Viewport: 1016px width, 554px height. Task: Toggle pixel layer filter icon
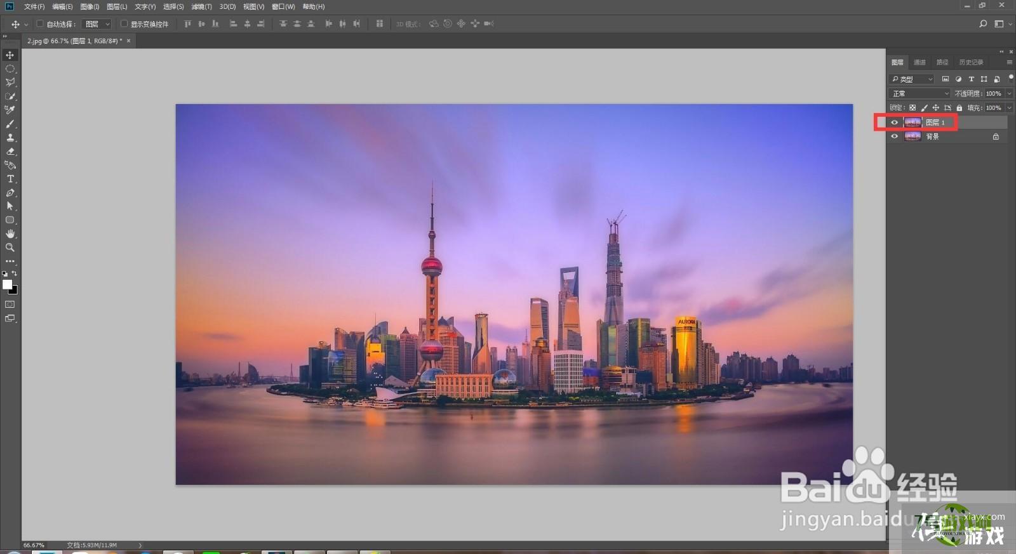point(946,79)
